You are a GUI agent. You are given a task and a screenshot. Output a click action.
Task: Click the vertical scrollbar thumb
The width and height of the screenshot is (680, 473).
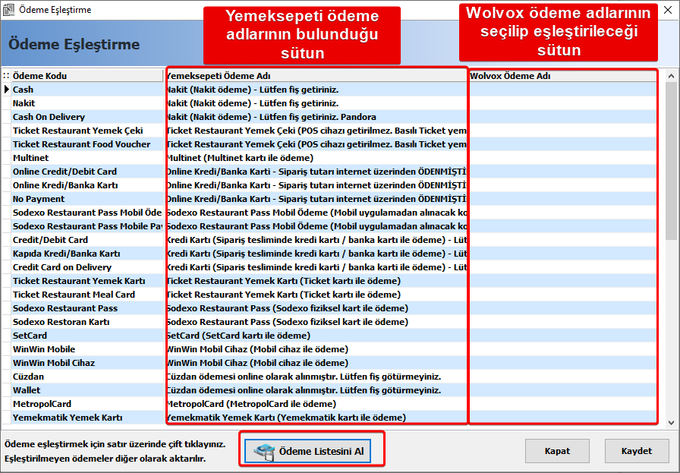tap(671, 160)
